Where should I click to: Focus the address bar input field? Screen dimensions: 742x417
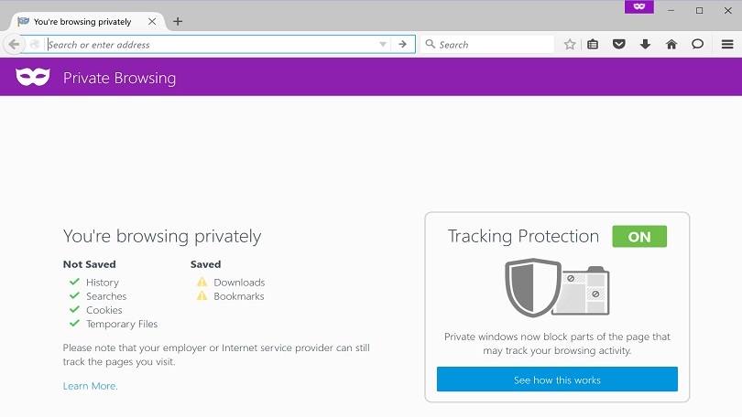tap(211, 44)
